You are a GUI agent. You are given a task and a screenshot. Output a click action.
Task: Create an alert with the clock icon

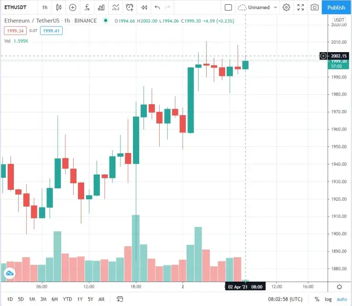[x=130, y=7]
